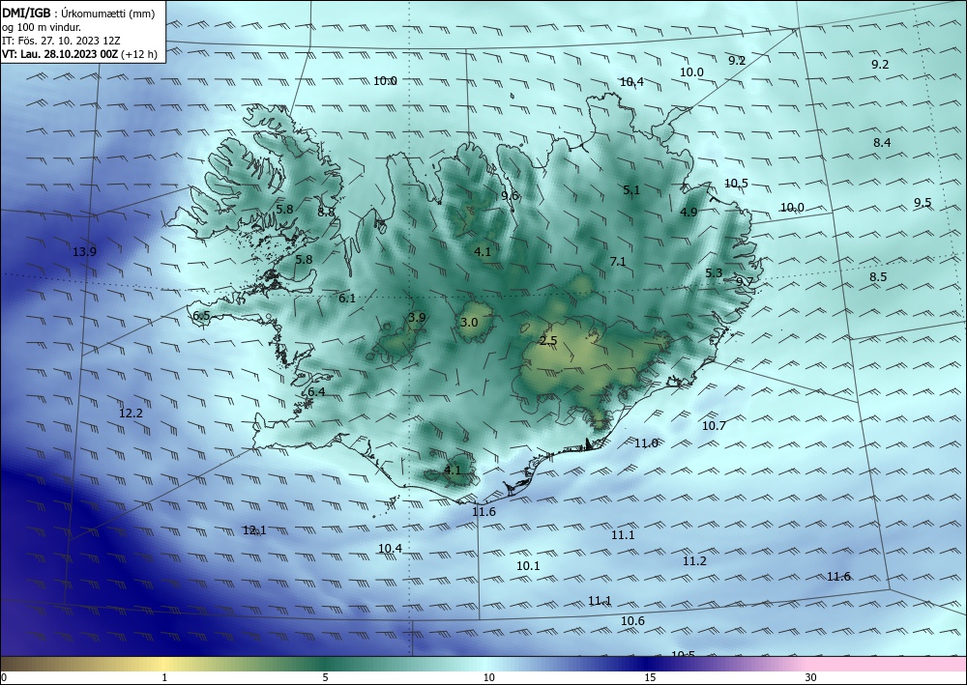Click the 8.8 value in the Westfjords area
This screenshot has width=967, height=685.
tap(326, 212)
